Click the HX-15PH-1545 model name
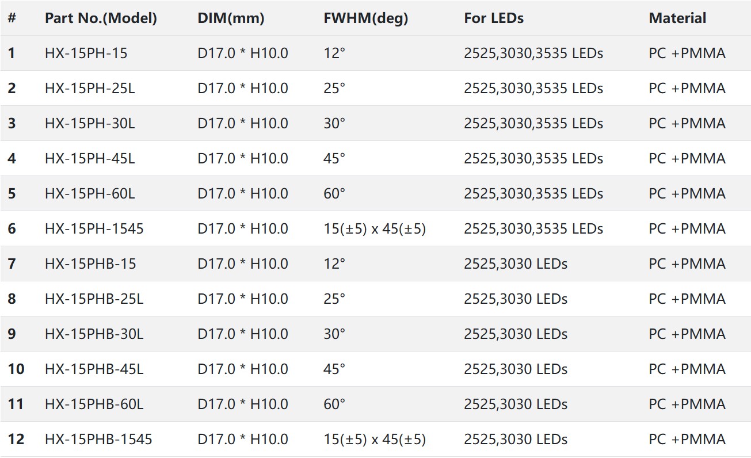 94,229
